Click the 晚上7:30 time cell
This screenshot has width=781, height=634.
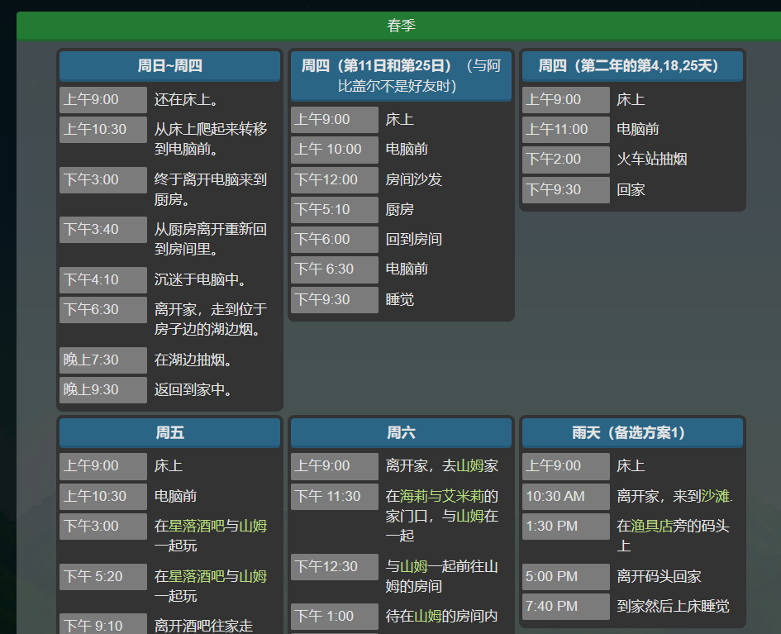pos(103,360)
